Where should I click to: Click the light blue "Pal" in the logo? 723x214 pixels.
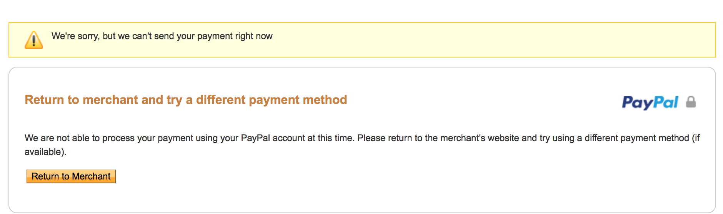(666, 102)
